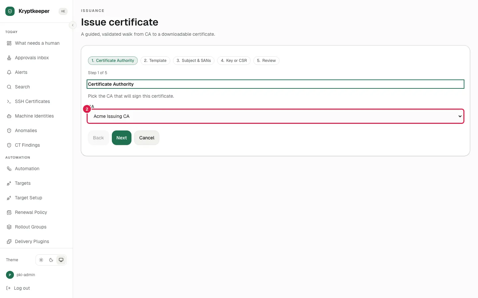Viewport: 478px width, 298px height.
Task: Go to step 5 Review tab
Action: coord(266,61)
